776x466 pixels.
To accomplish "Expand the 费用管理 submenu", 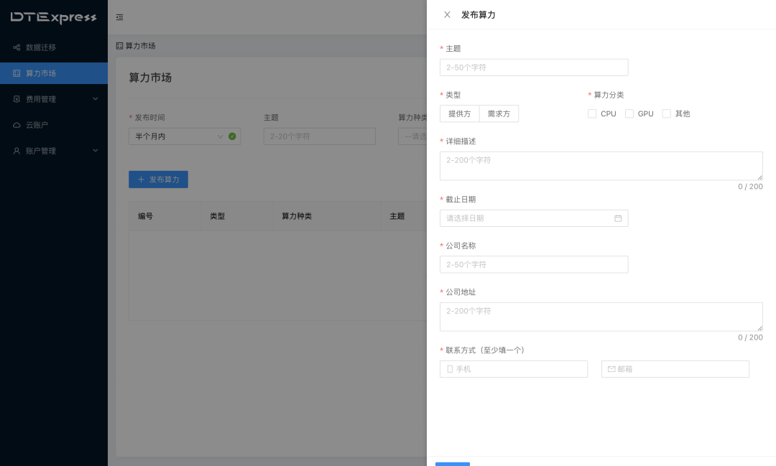I will tap(95, 99).
